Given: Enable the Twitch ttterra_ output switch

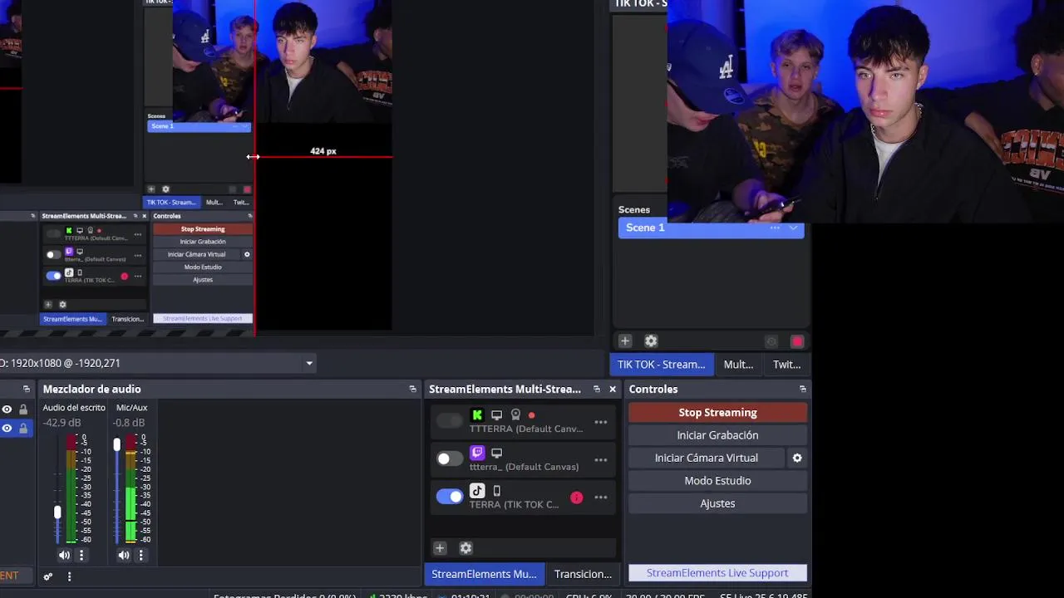Looking at the screenshot, I should [x=450, y=458].
